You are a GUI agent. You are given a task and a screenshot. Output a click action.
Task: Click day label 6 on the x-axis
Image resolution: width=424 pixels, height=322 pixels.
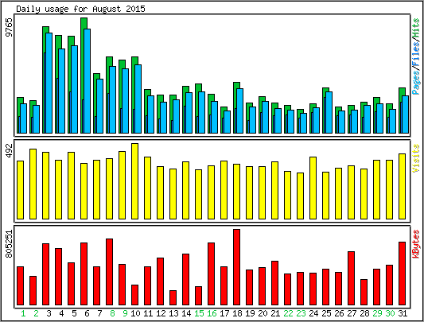(x=87, y=313)
